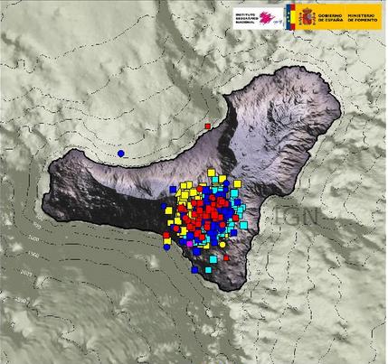388x364 pixels.
Task: Select the southernmost cyan square marker
Action: click(208, 270)
